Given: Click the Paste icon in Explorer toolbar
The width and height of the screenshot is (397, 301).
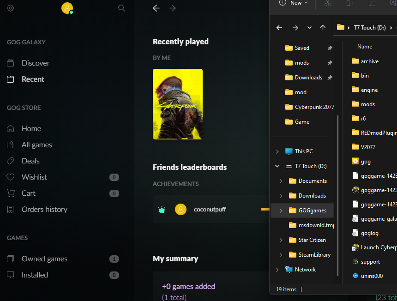Looking at the screenshot, I should click(x=372, y=3).
